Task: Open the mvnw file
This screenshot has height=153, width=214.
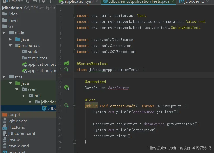Action: (11, 140)
